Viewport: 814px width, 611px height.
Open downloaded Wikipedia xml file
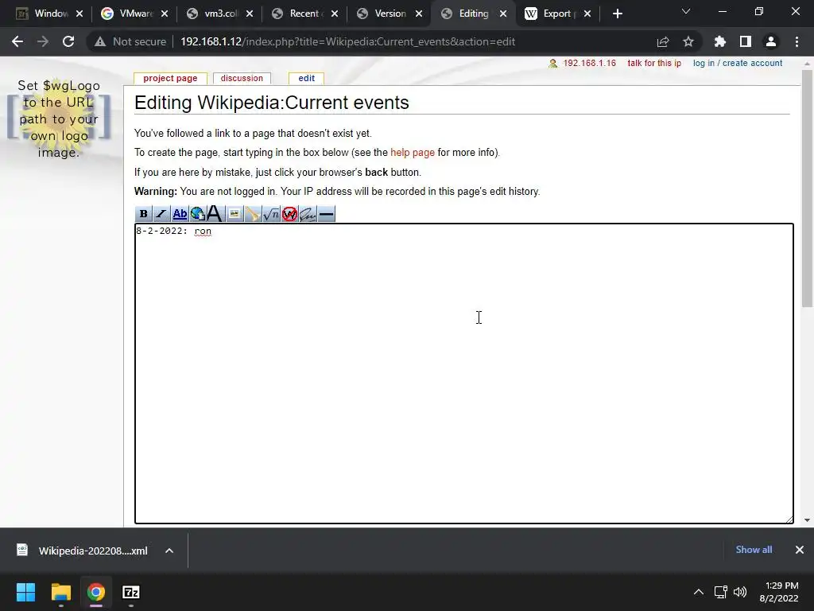[83, 551]
